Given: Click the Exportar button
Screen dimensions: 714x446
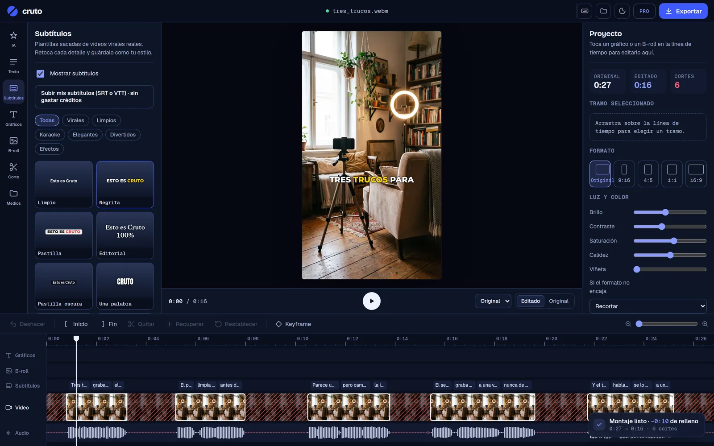Looking at the screenshot, I should [x=683, y=11].
